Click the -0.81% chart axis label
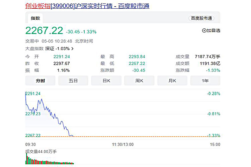 click(214, 114)
